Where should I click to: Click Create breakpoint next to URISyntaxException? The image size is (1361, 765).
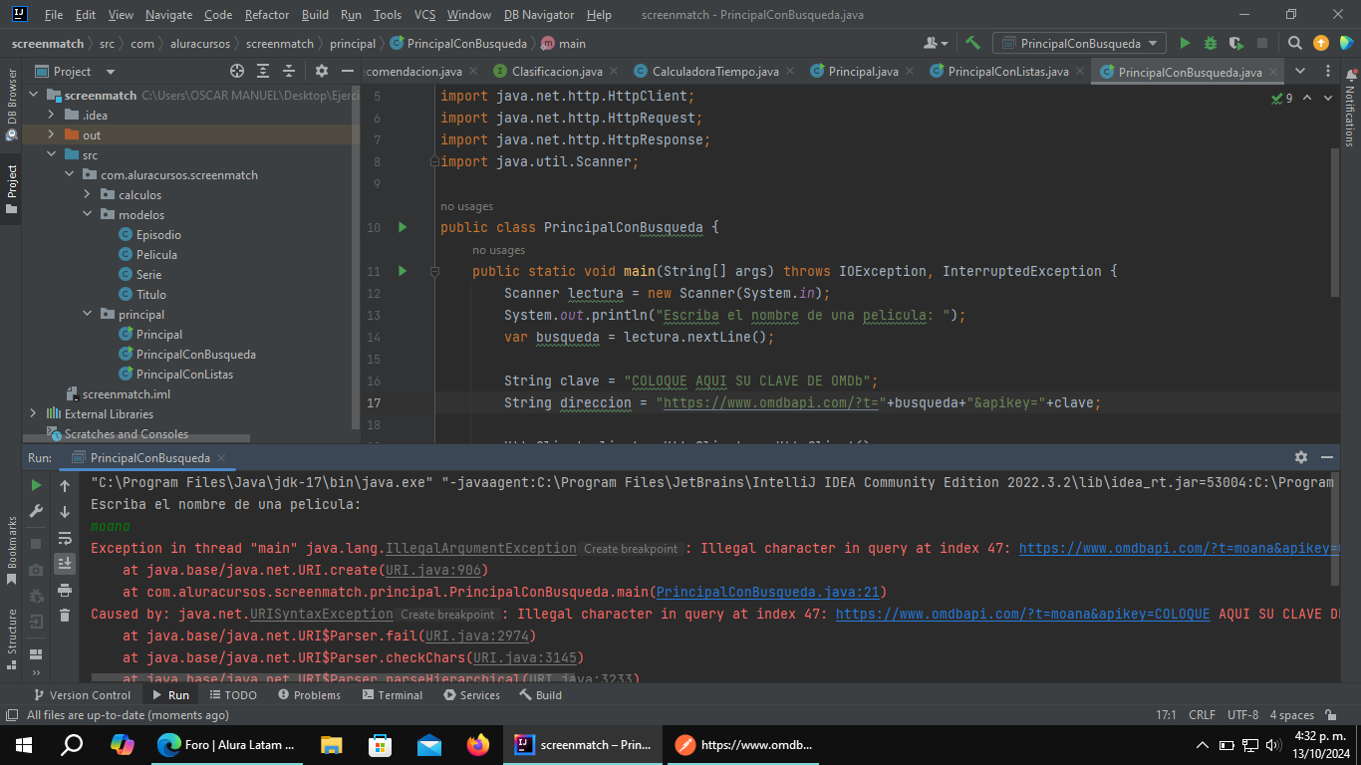(447, 615)
